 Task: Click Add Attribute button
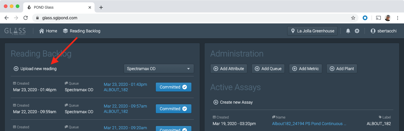tap(229, 69)
